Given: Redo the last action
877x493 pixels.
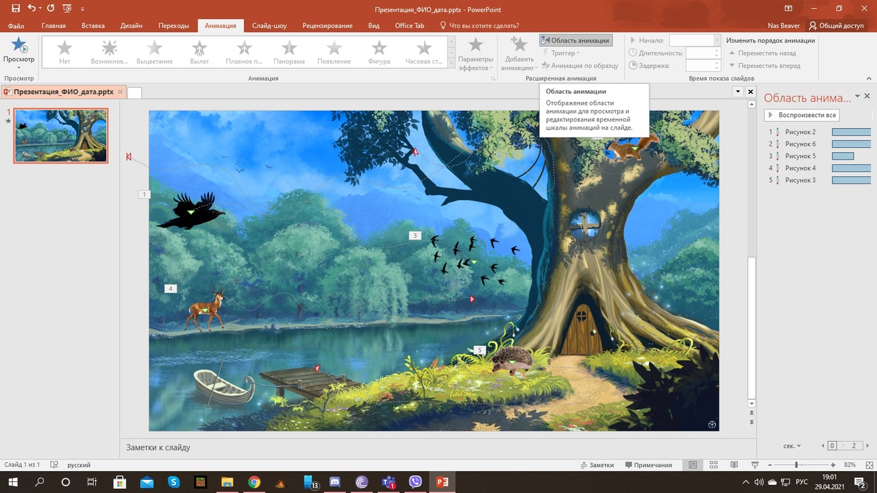Looking at the screenshot, I should click(x=50, y=9).
